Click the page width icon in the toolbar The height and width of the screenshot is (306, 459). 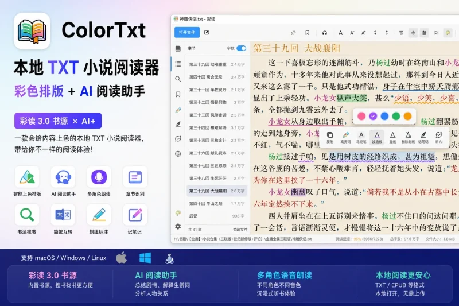436,33
